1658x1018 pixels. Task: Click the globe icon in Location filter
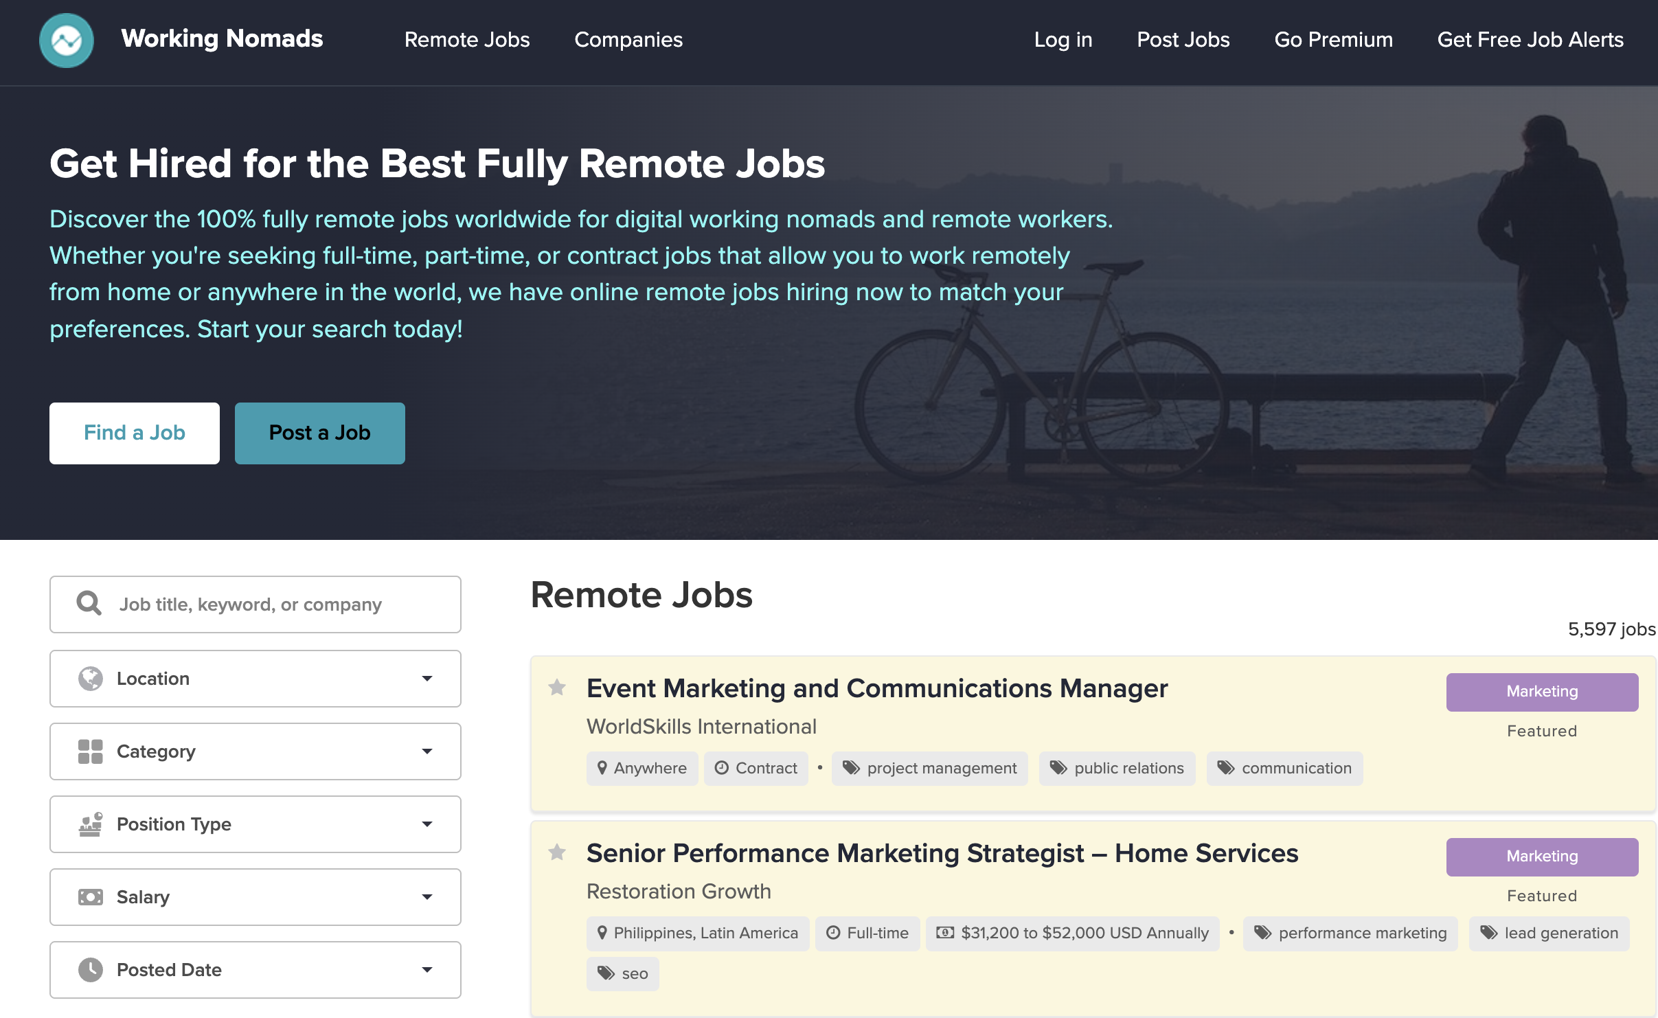pos(90,679)
